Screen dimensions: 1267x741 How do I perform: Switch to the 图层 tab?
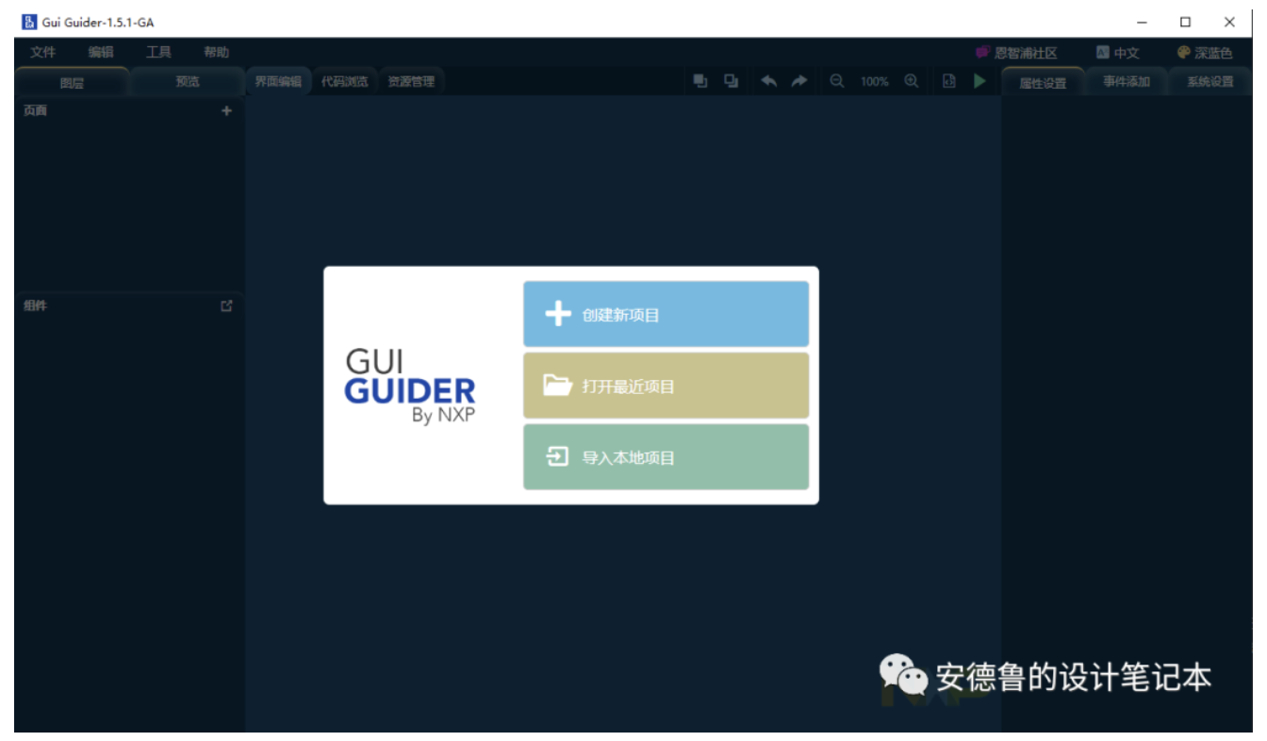tap(72, 82)
